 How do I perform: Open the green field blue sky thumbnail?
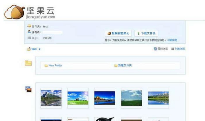point(78,98)
